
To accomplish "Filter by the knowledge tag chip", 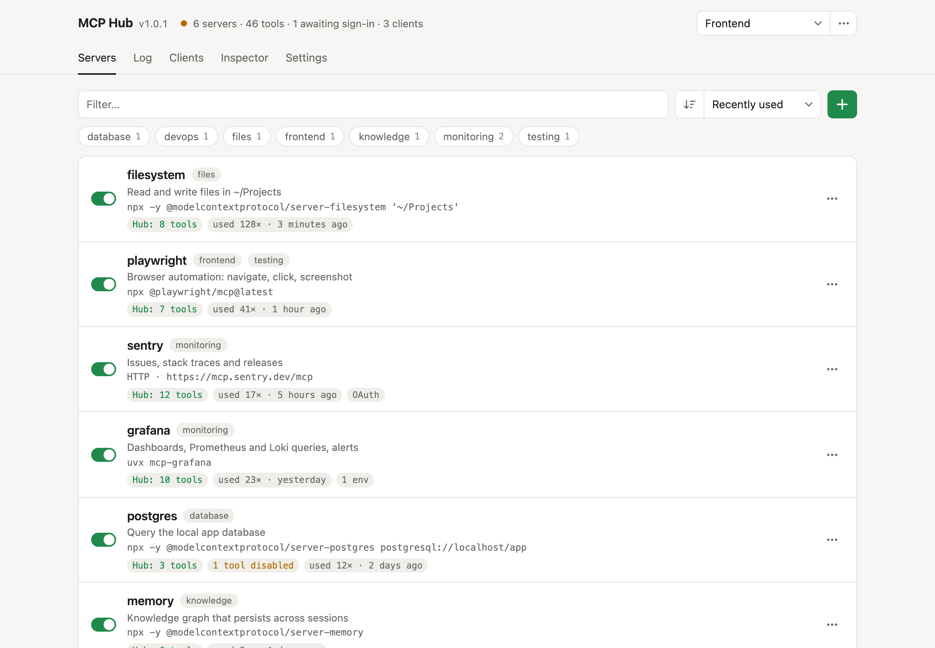I will (x=389, y=136).
